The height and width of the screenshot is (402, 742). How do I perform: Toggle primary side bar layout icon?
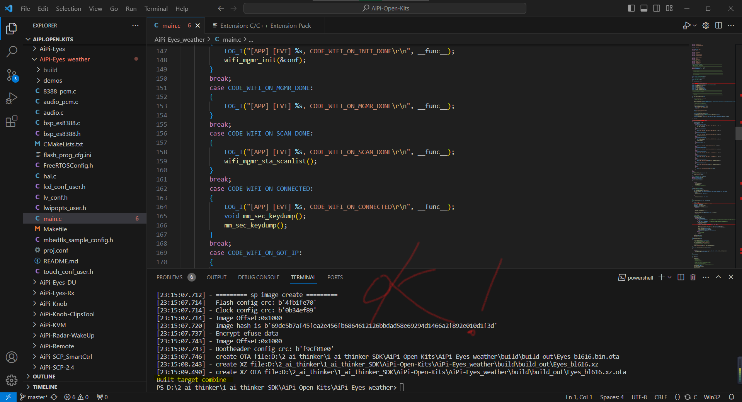click(631, 8)
